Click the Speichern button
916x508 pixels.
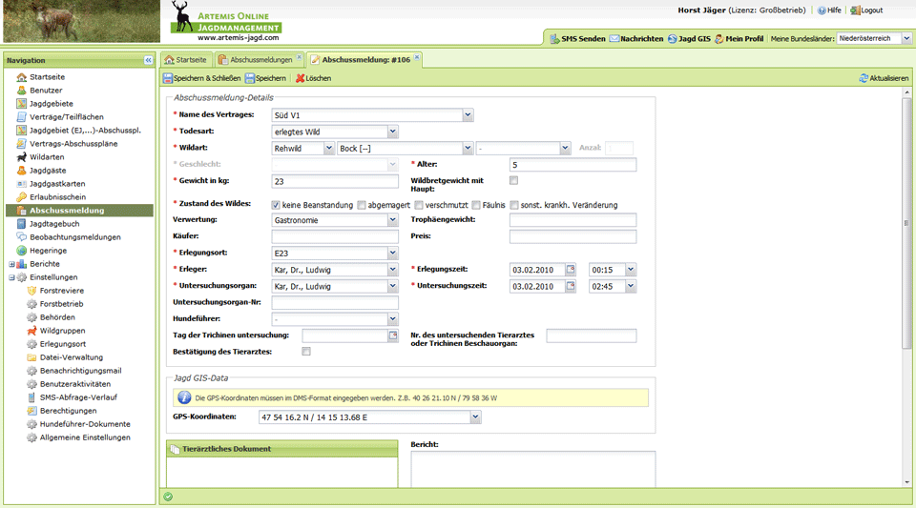pyautogui.click(x=266, y=78)
